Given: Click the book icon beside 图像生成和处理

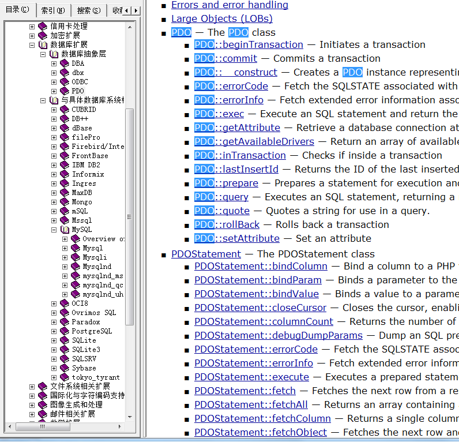Looking at the screenshot, I should tap(43, 405).
